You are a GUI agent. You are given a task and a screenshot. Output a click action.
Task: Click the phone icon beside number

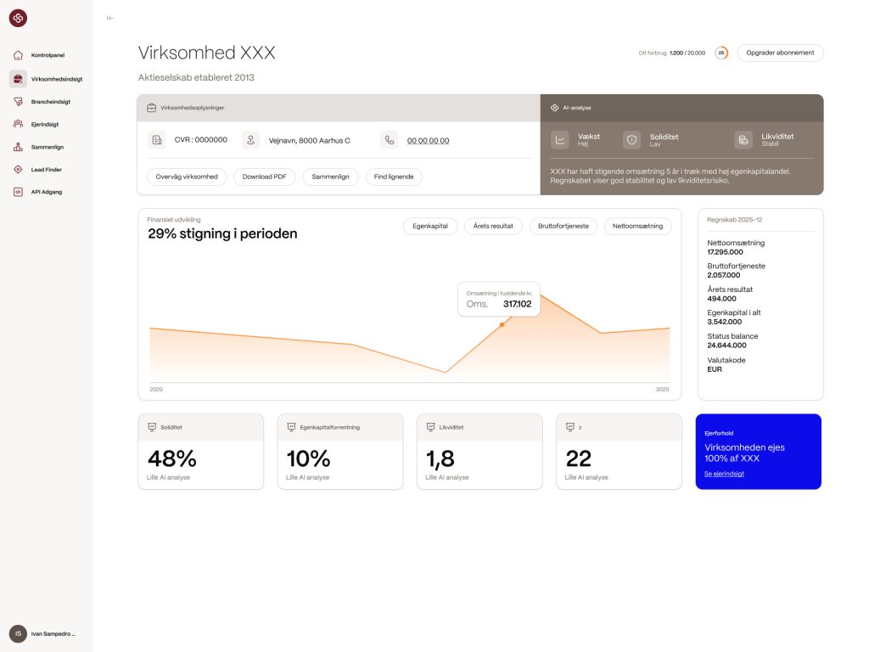click(389, 140)
